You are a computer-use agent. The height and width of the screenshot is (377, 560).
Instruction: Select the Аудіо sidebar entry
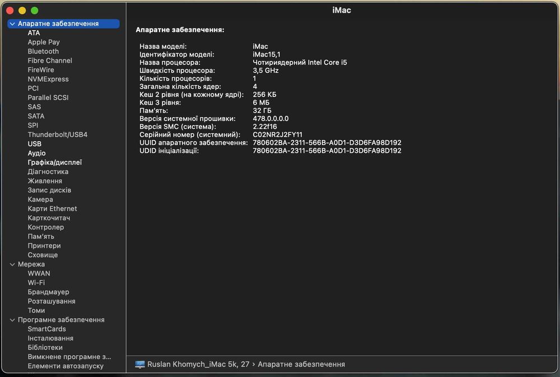[37, 153]
